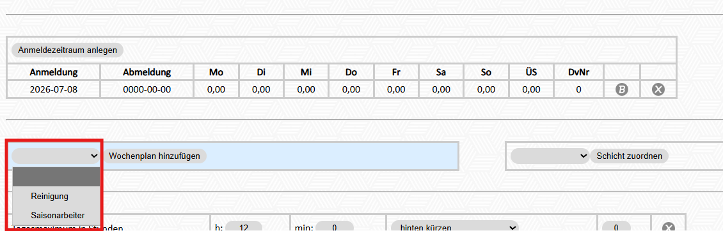Click the Mo value 0,00 cell
Viewport: 723px width, 231px height.
216,90
